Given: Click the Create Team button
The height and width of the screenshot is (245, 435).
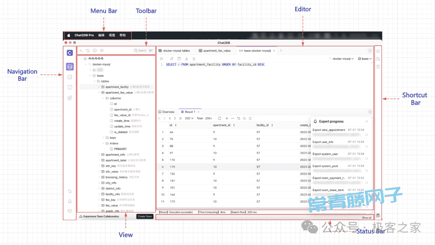Looking at the screenshot, I should (x=145, y=216).
